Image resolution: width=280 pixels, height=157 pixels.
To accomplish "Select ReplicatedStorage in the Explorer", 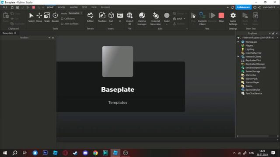I will pyautogui.click(x=255, y=64).
